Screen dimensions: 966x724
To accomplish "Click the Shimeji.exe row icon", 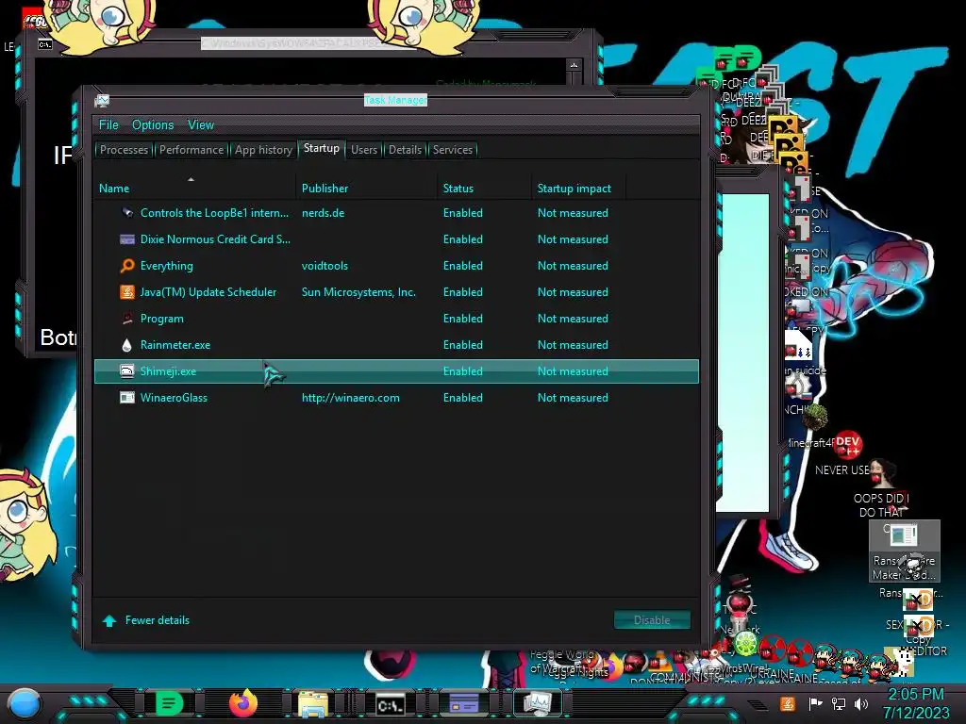I will [127, 371].
